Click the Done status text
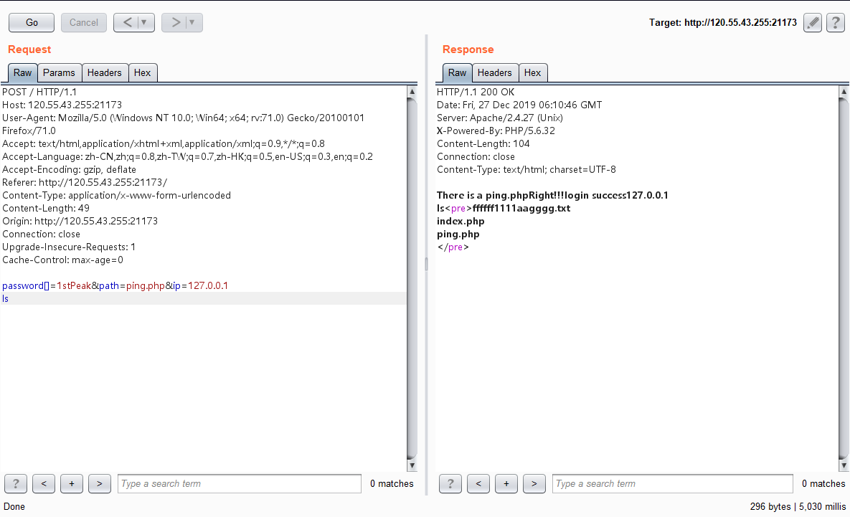The width and height of the screenshot is (850, 517). (x=14, y=506)
